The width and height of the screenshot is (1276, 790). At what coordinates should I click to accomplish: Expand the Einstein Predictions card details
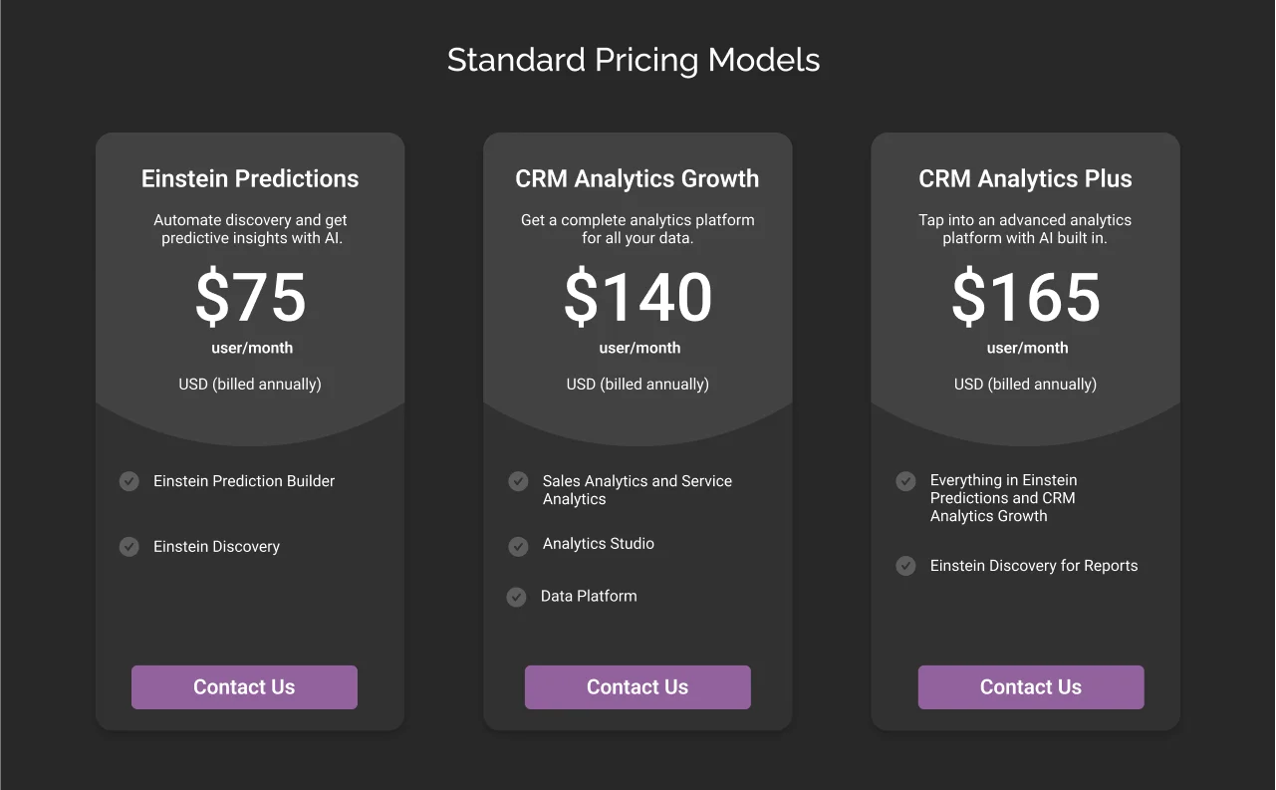coord(250,178)
